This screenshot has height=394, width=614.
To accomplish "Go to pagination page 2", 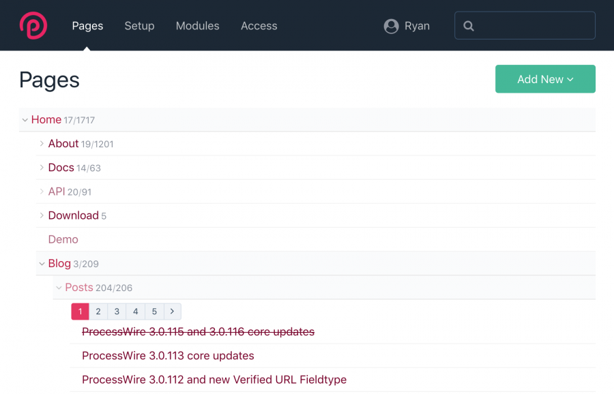I will [98, 312].
